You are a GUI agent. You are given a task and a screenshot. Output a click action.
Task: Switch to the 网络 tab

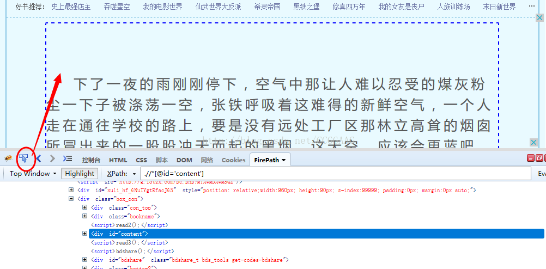pyautogui.click(x=207, y=160)
